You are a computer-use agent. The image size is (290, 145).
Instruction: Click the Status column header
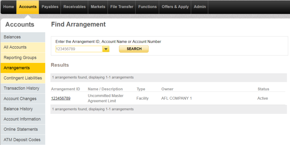(263, 89)
